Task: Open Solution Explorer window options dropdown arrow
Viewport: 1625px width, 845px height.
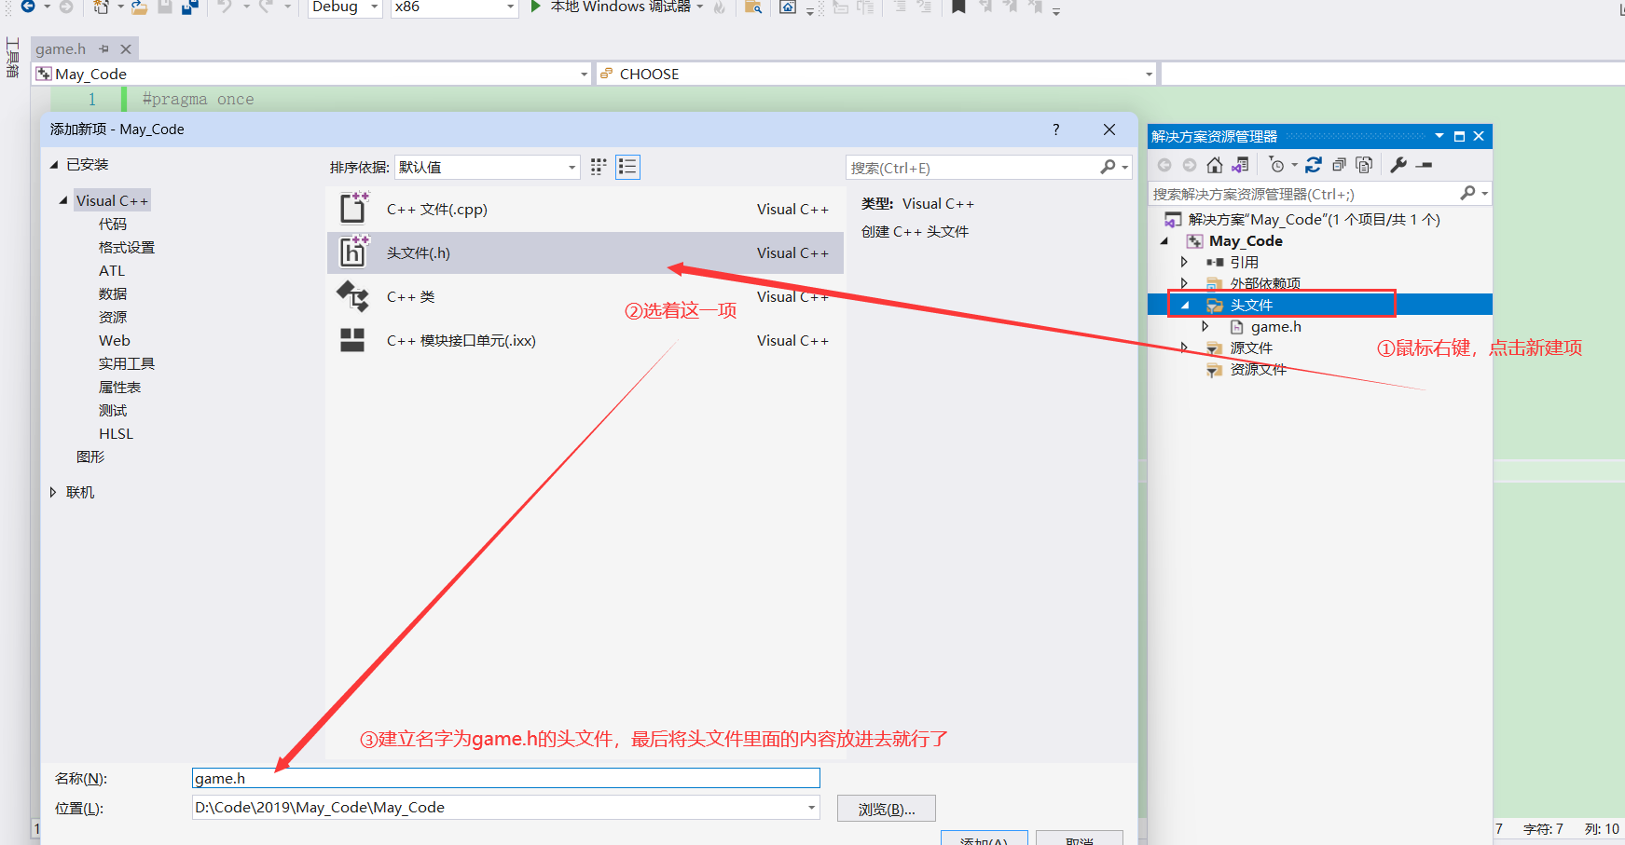Action: coord(1439,136)
